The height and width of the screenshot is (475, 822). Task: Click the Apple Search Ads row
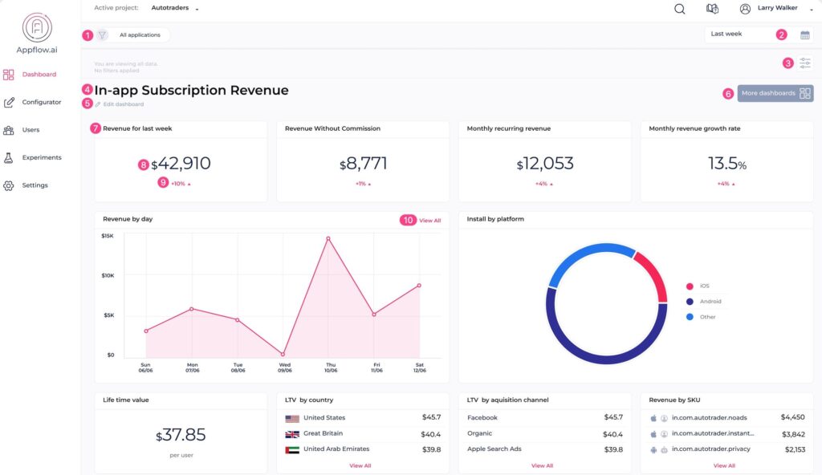[545, 449]
